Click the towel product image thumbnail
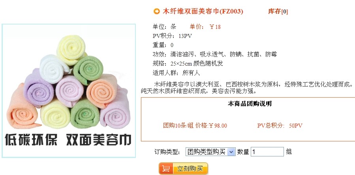The height and width of the screenshot is (175, 355). [69, 90]
